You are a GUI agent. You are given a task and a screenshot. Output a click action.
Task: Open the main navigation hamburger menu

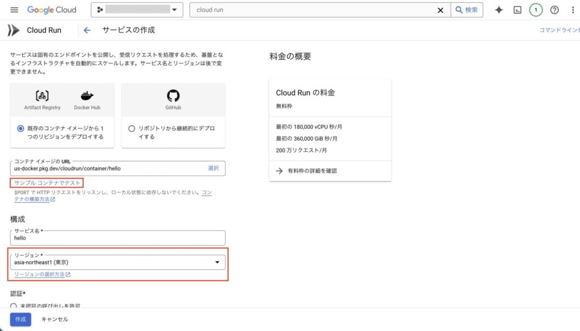14,10
